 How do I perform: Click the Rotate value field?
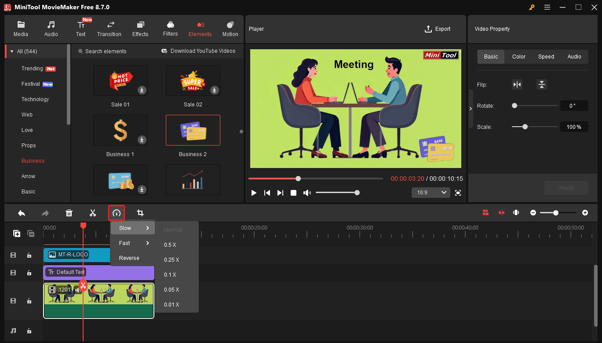pyautogui.click(x=574, y=106)
